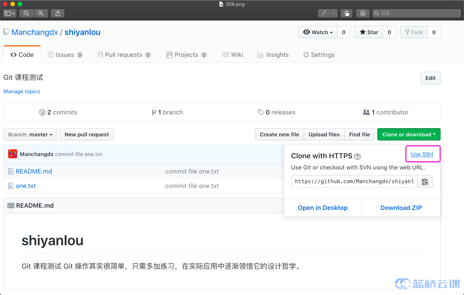The height and width of the screenshot is (295, 464).
Task: Click the repository book icon
Action: coord(6,32)
